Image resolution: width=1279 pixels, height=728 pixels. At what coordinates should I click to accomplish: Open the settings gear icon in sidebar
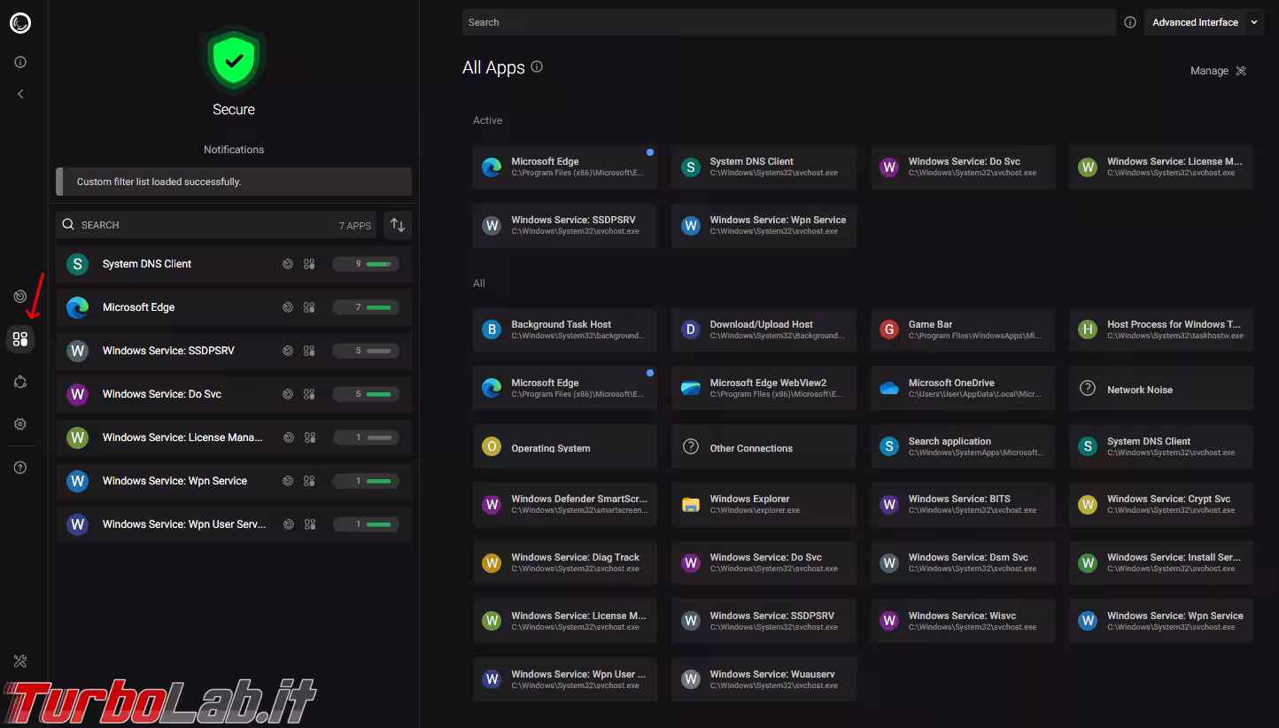20,424
